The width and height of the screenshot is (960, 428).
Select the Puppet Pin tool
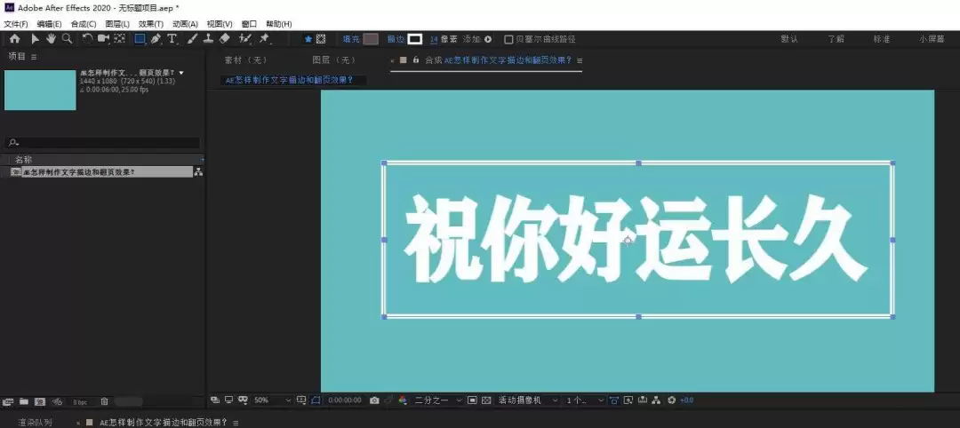[265, 38]
